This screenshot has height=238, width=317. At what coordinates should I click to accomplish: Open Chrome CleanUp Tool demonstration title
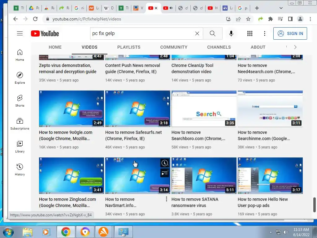192,68
